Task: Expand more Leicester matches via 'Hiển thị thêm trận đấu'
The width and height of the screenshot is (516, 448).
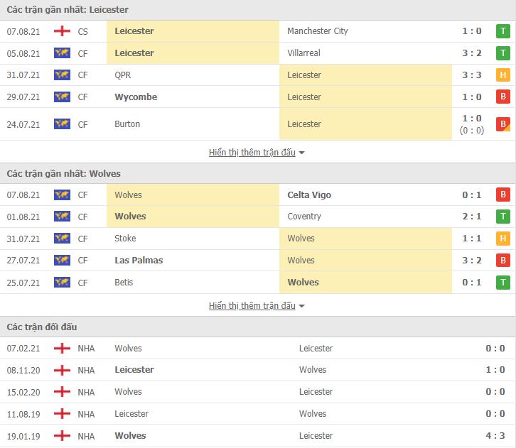Action: point(252,153)
